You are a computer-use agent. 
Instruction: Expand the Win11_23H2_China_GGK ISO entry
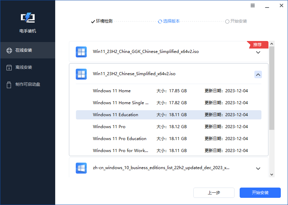(258, 53)
